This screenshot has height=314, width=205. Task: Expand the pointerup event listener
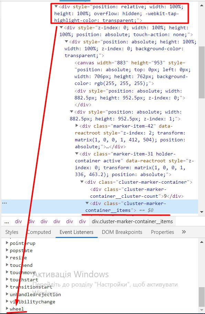point(7,243)
